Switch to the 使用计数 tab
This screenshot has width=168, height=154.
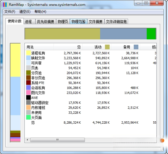(x=15, y=21)
